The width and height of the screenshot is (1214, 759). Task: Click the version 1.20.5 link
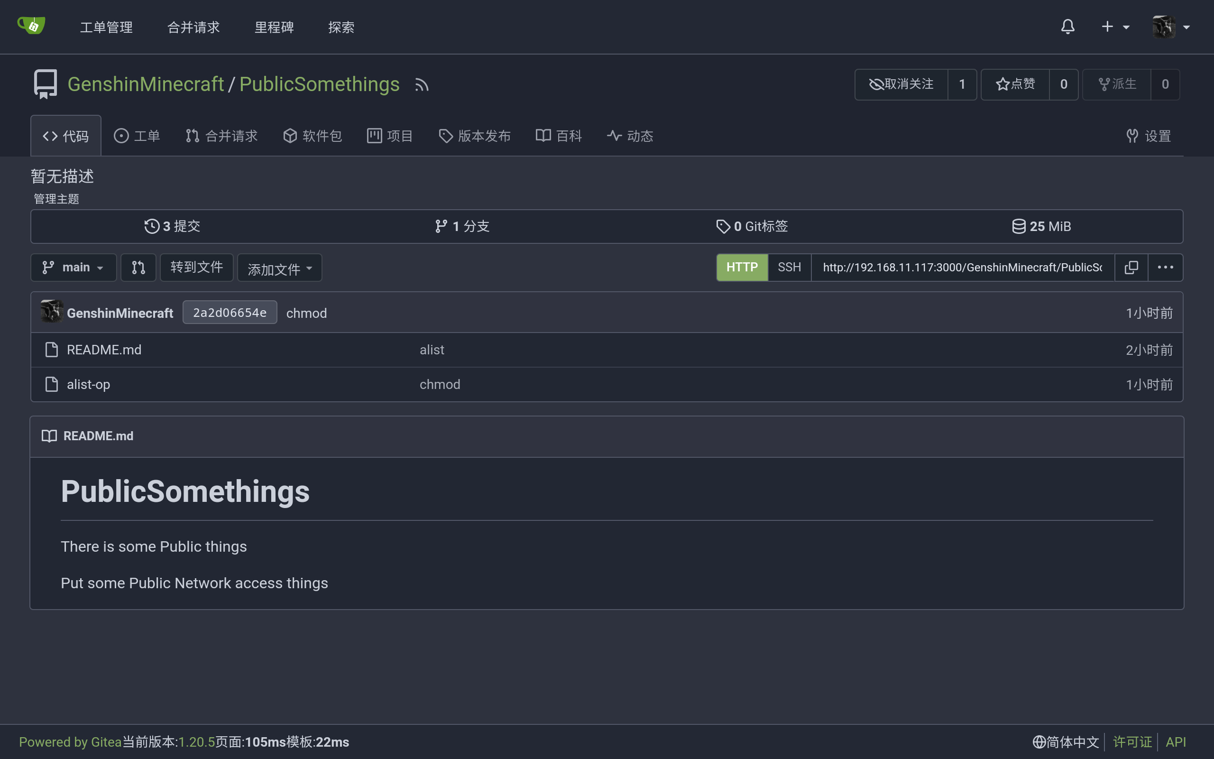tap(197, 742)
